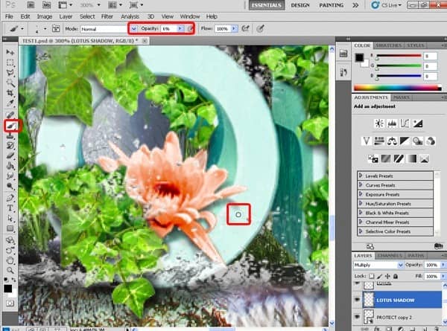Add a Black & White adjustment layer

tap(405, 141)
